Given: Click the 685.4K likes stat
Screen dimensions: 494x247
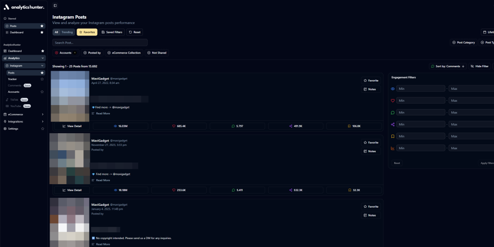Looking at the screenshot, I should [x=179, y=126].
